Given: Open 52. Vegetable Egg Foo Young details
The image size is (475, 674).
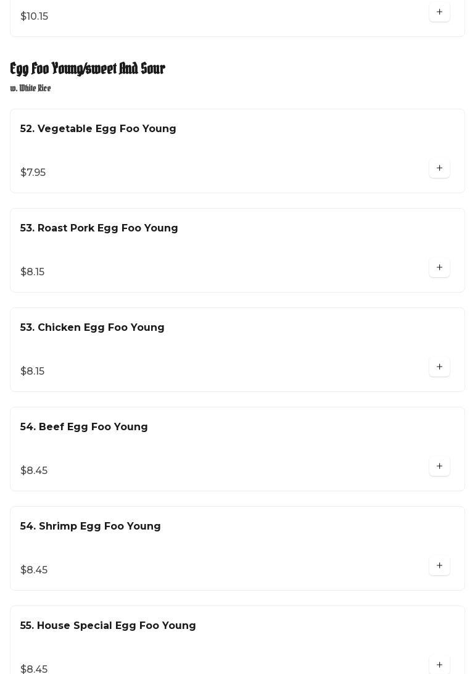Looking at the screenshot, I should [98, 129].
